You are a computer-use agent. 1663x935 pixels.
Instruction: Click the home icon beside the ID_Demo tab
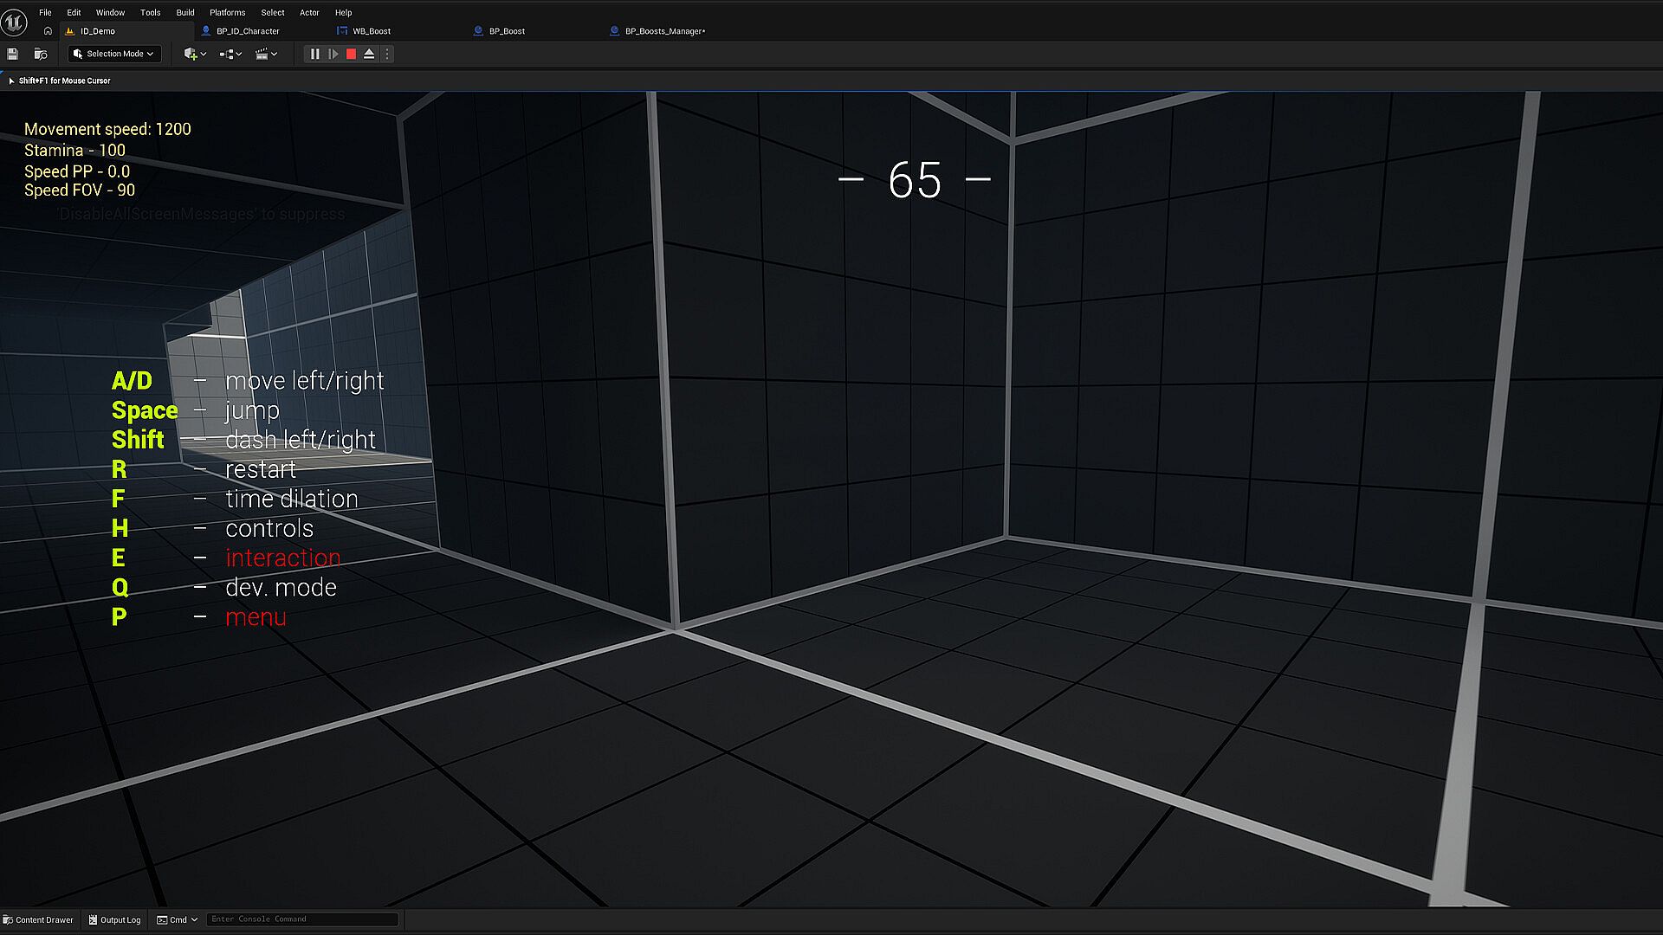click(48, 31)
